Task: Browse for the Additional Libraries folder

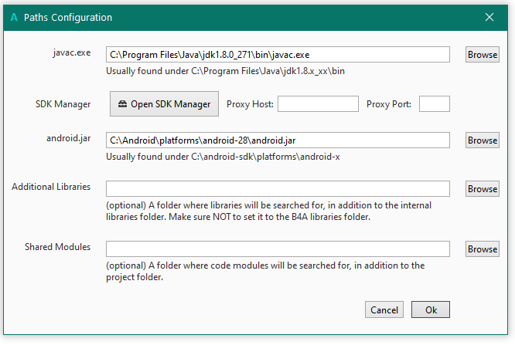Action: [x=482, y=189]
